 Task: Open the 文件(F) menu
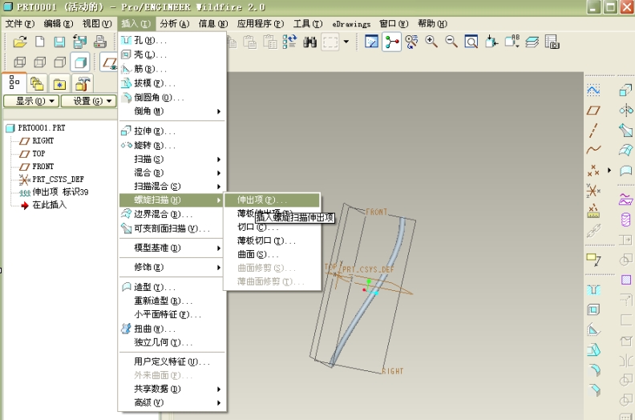pyautogui.click(x=20, y=24)
